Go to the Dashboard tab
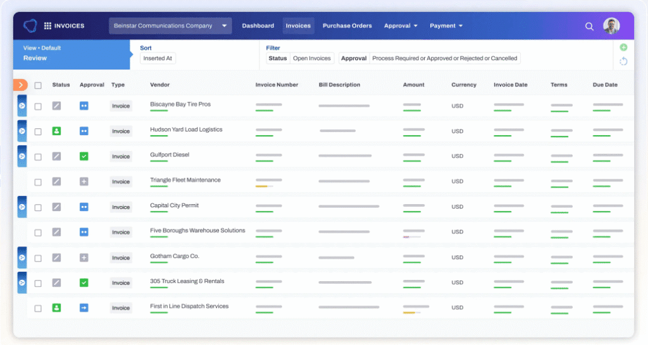 coord(258,25)
